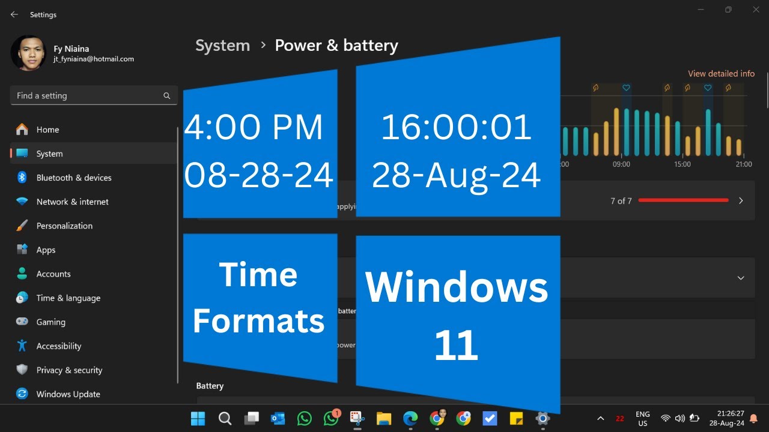Open the notification bell in system tray
769x432 pixels.
753,418
